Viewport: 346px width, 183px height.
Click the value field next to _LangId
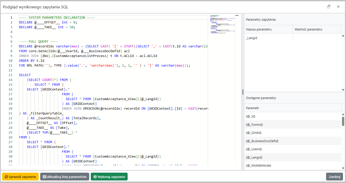pos(317,38)
